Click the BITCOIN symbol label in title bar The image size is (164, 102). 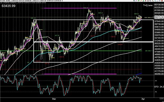2,1
